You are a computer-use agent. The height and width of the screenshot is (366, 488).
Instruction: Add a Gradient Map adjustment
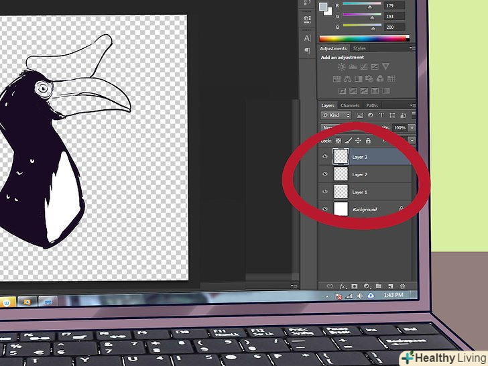(x=385, y=91)
